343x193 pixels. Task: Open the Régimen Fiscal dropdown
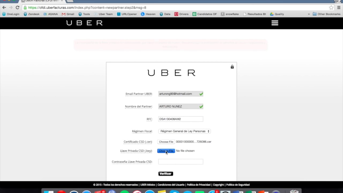[184, 131]
